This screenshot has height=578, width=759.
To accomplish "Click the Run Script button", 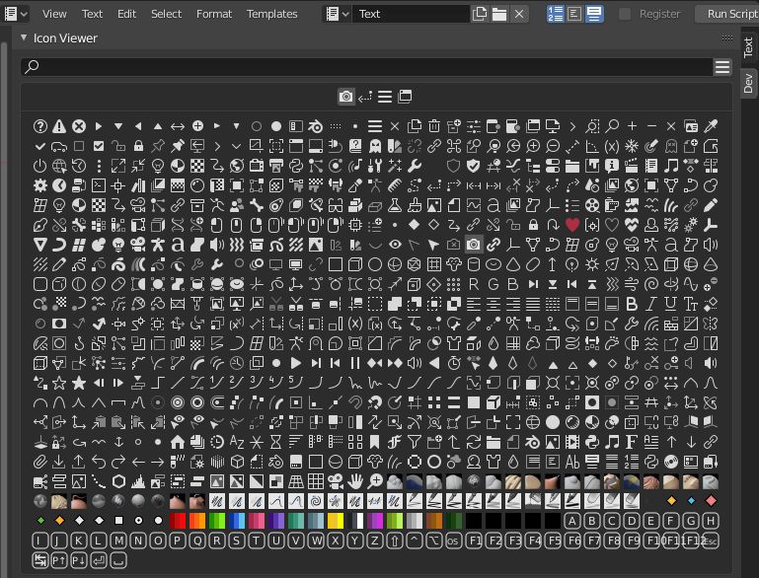I will 730,14.
